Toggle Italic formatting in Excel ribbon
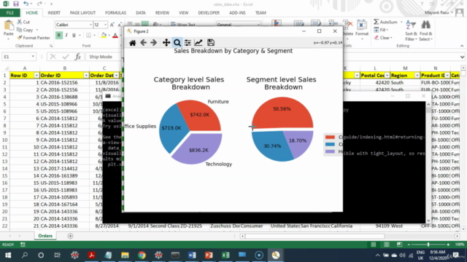This screenshot has width=467, height=262. pyautogui.click(x=66, y=36)
